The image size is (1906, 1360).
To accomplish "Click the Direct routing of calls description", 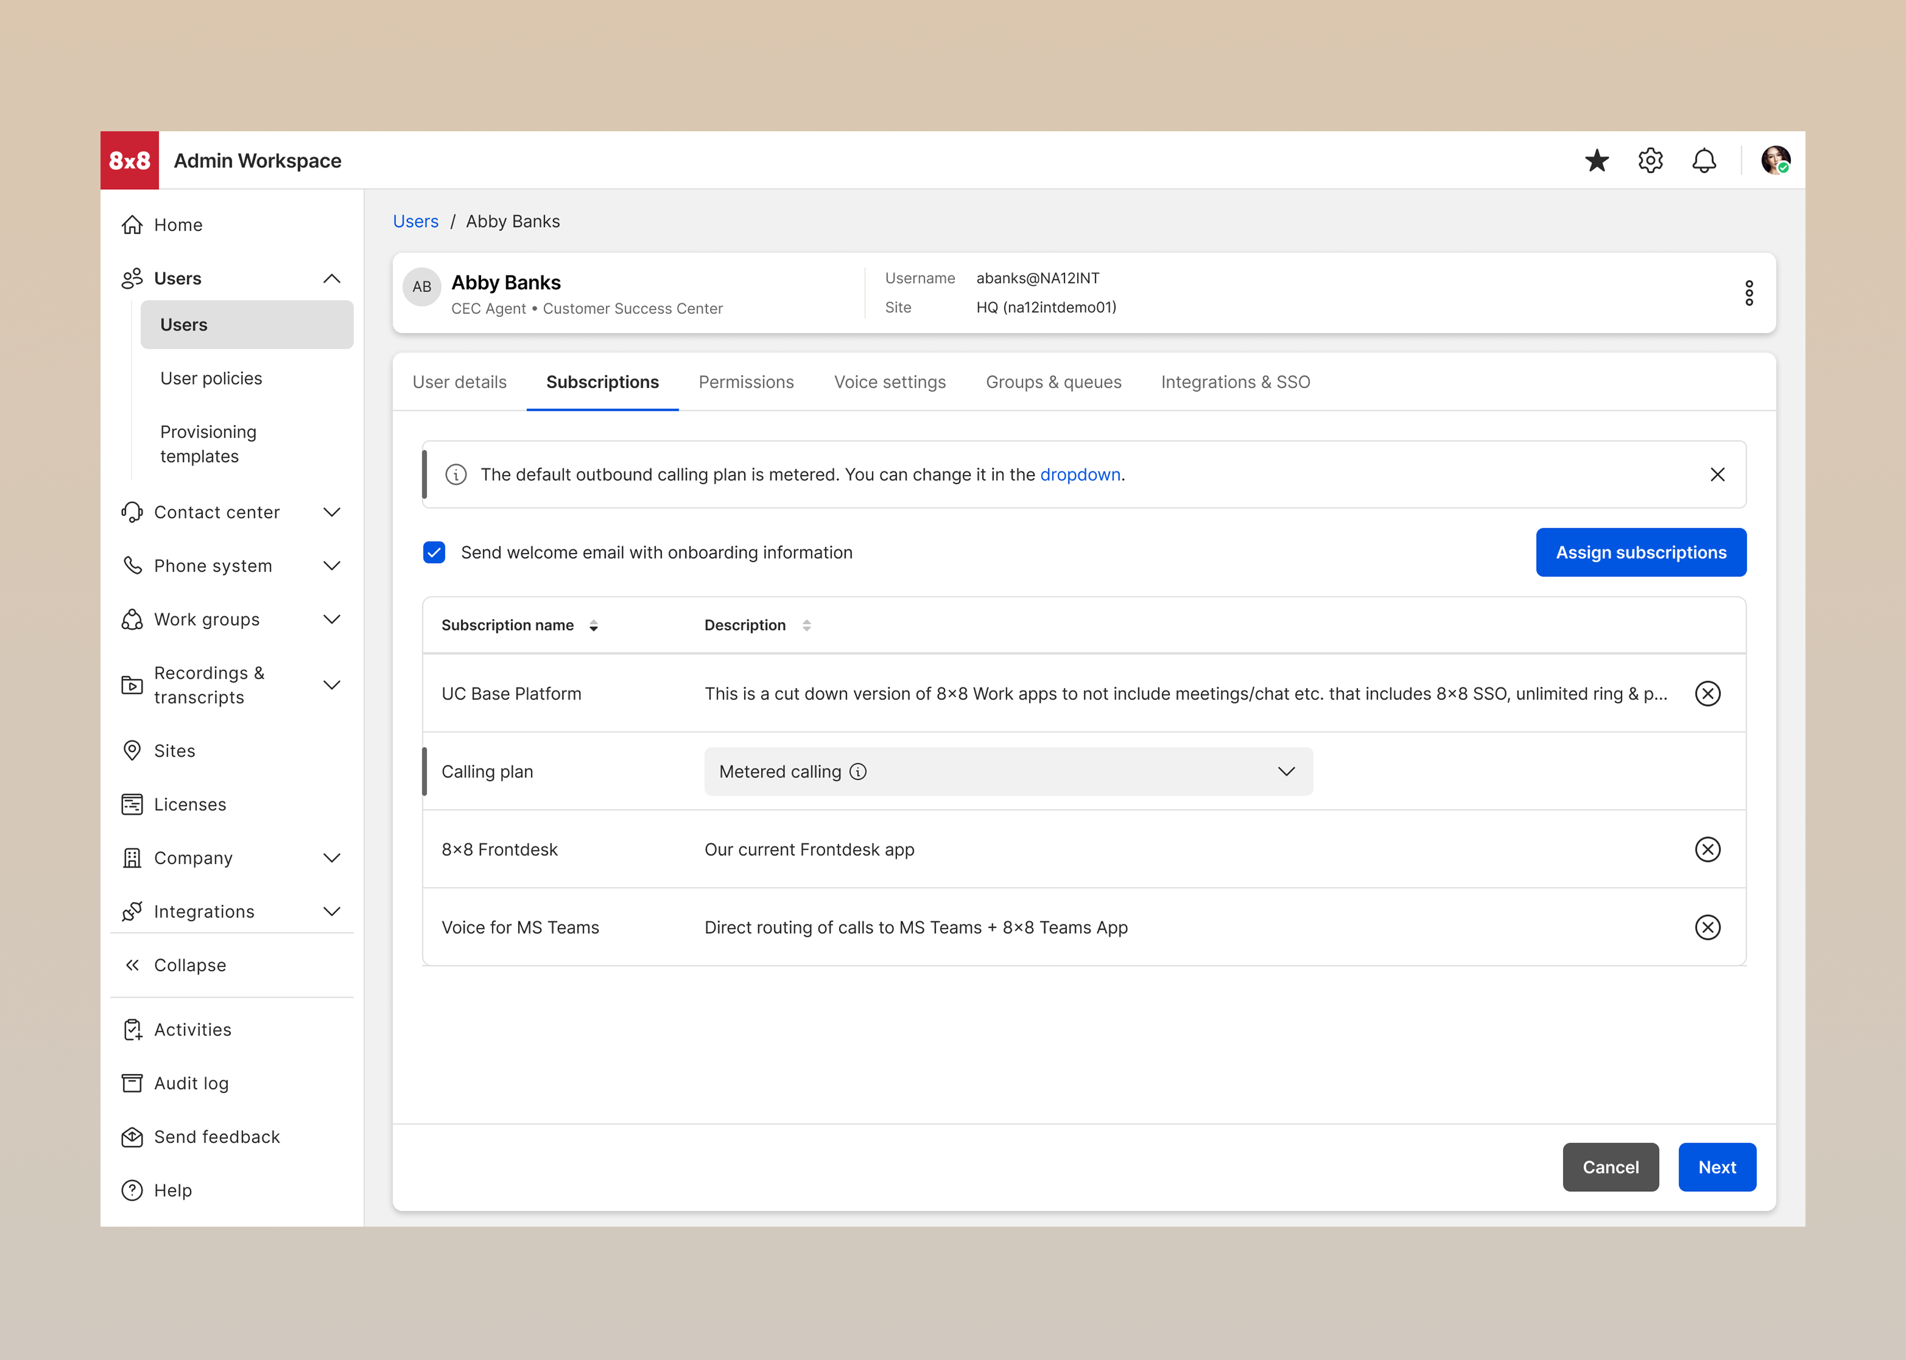I will coord(916,927).
